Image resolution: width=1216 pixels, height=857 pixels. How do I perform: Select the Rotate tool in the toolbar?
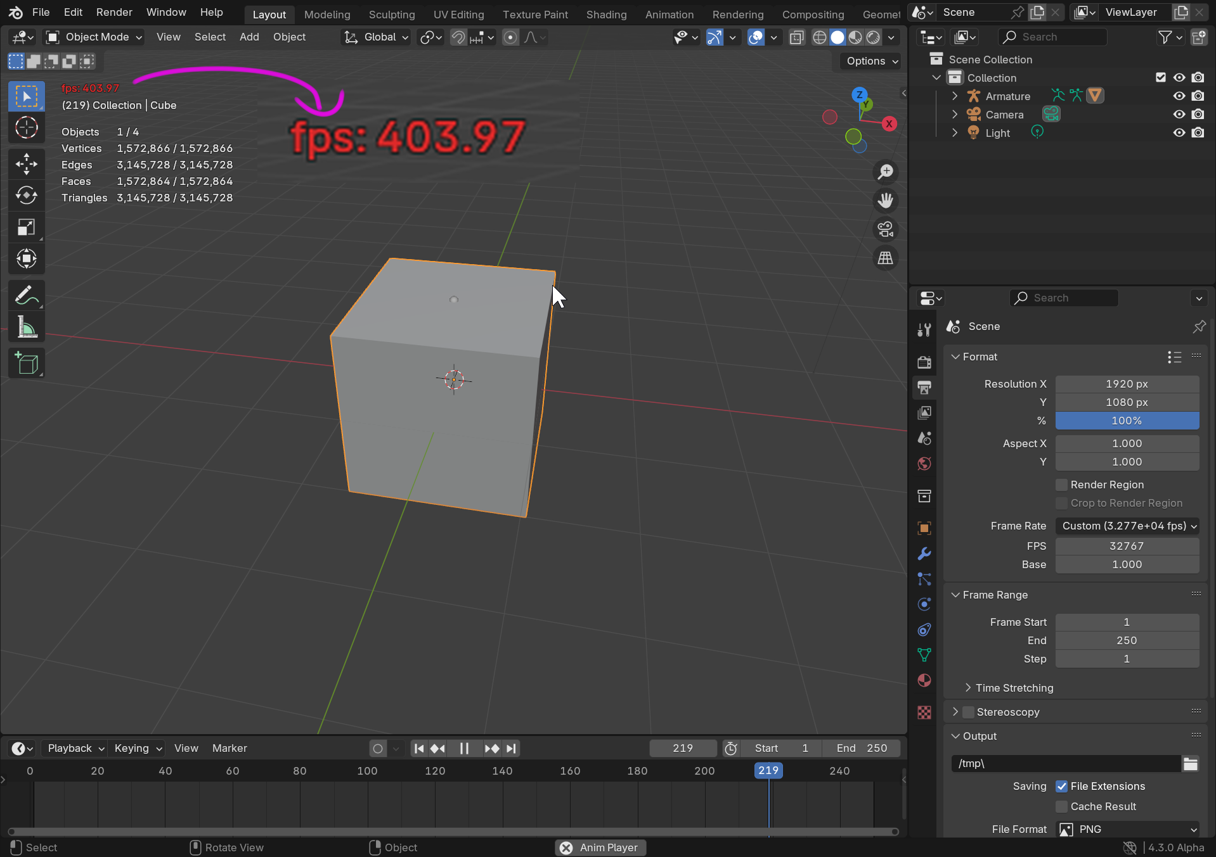26,195
